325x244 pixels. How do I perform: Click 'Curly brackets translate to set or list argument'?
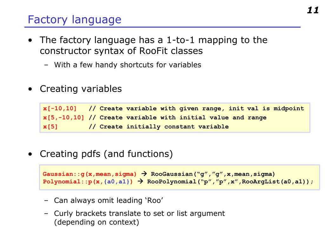[x=140, y=213]
